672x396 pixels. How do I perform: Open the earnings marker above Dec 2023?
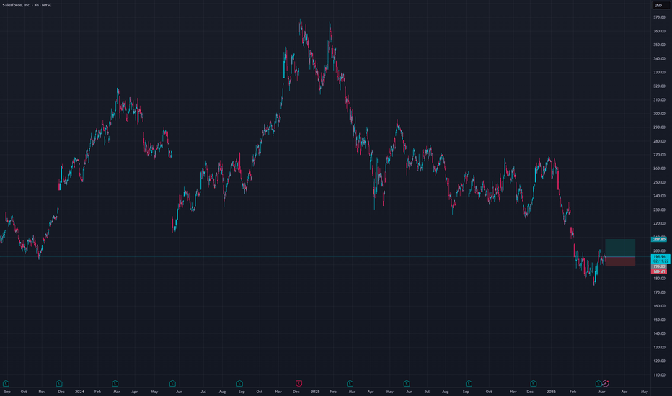[59, 383]
